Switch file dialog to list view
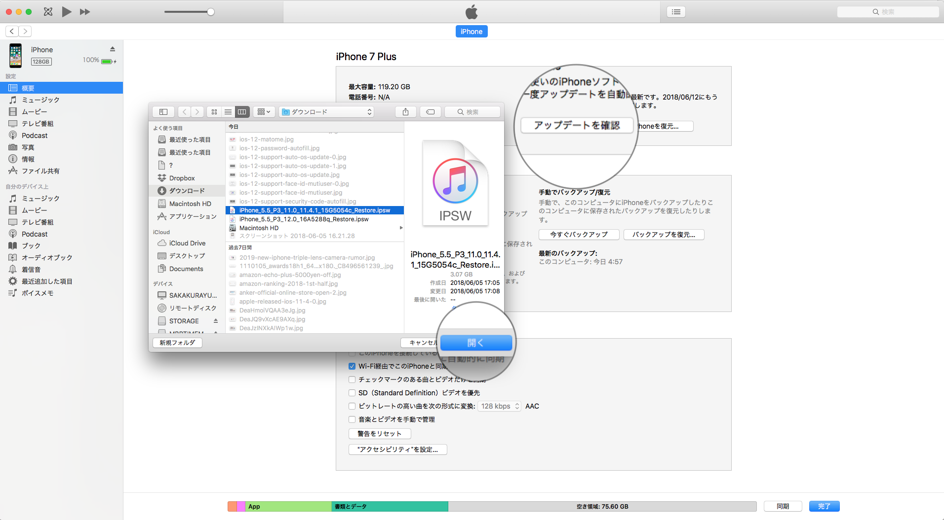This screenshot has height=520, width=944. [228, 112]
